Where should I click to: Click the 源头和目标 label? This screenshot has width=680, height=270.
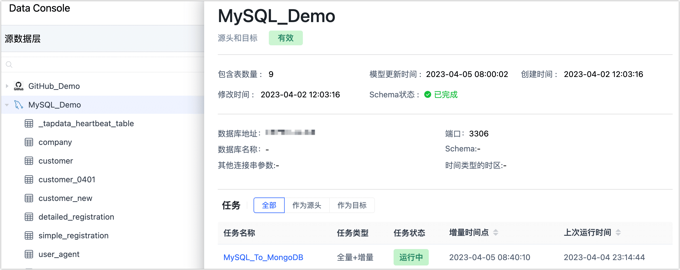238,38
